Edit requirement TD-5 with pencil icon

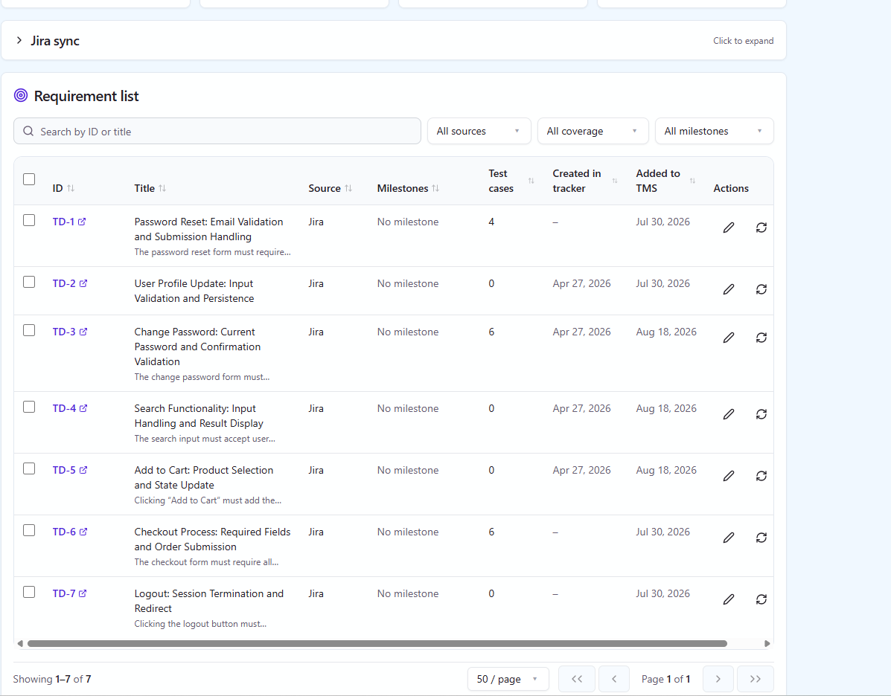[729, 476]
